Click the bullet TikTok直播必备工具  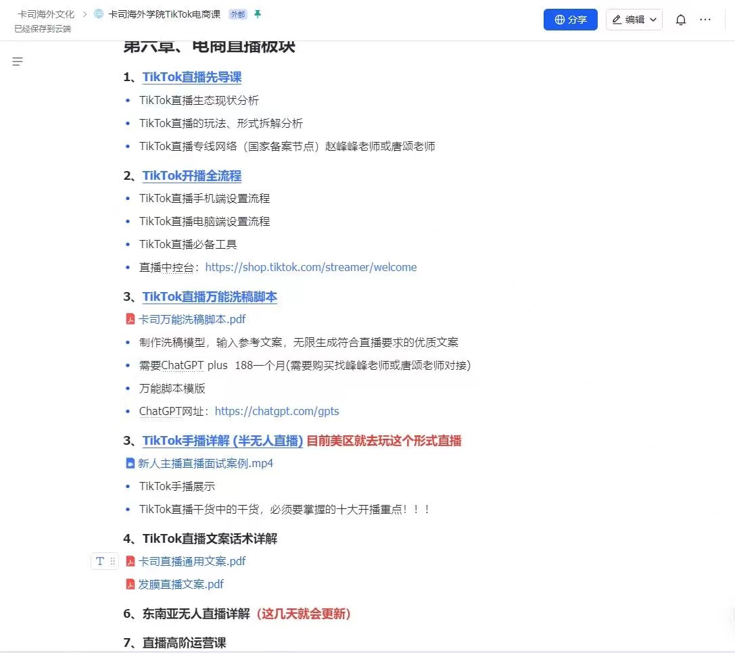[x=188, y=244]
